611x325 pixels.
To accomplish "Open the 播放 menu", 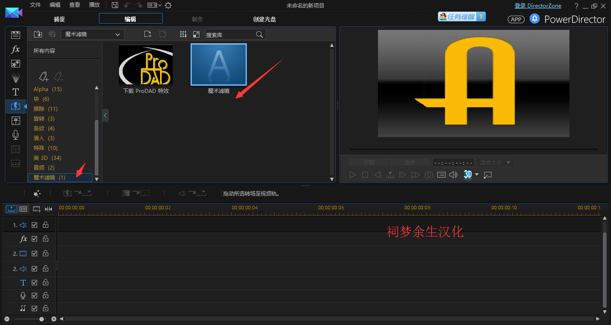I will tap(94, 5).
